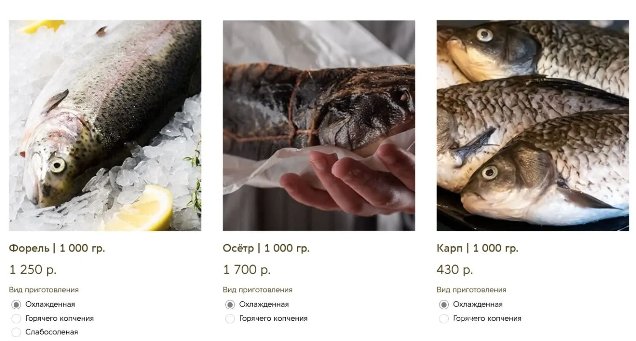Open the 'Форель | 1 000 гр.' title

(57, 248)
